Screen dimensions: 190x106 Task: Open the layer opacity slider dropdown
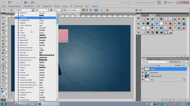187,62
